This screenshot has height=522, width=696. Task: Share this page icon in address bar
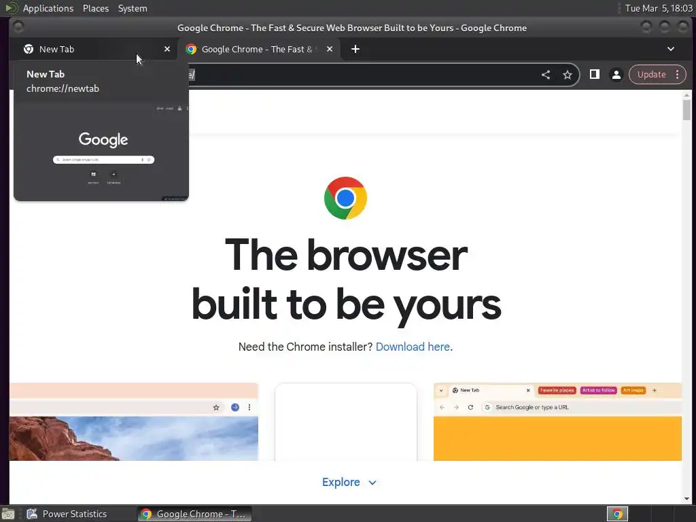[x=546, y=75]
